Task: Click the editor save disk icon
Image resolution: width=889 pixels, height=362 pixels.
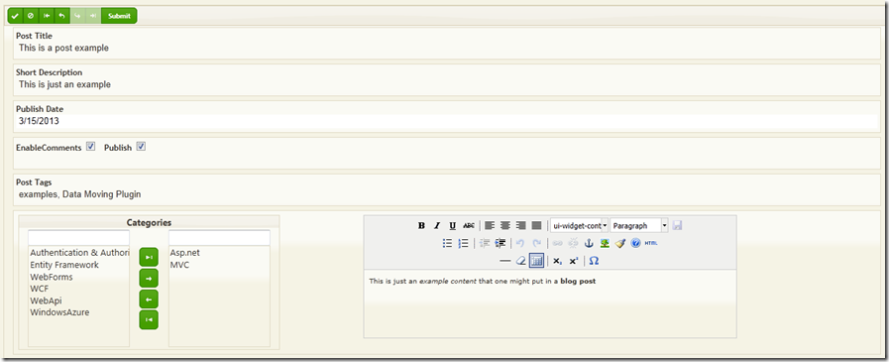Action: click(678, 226)
